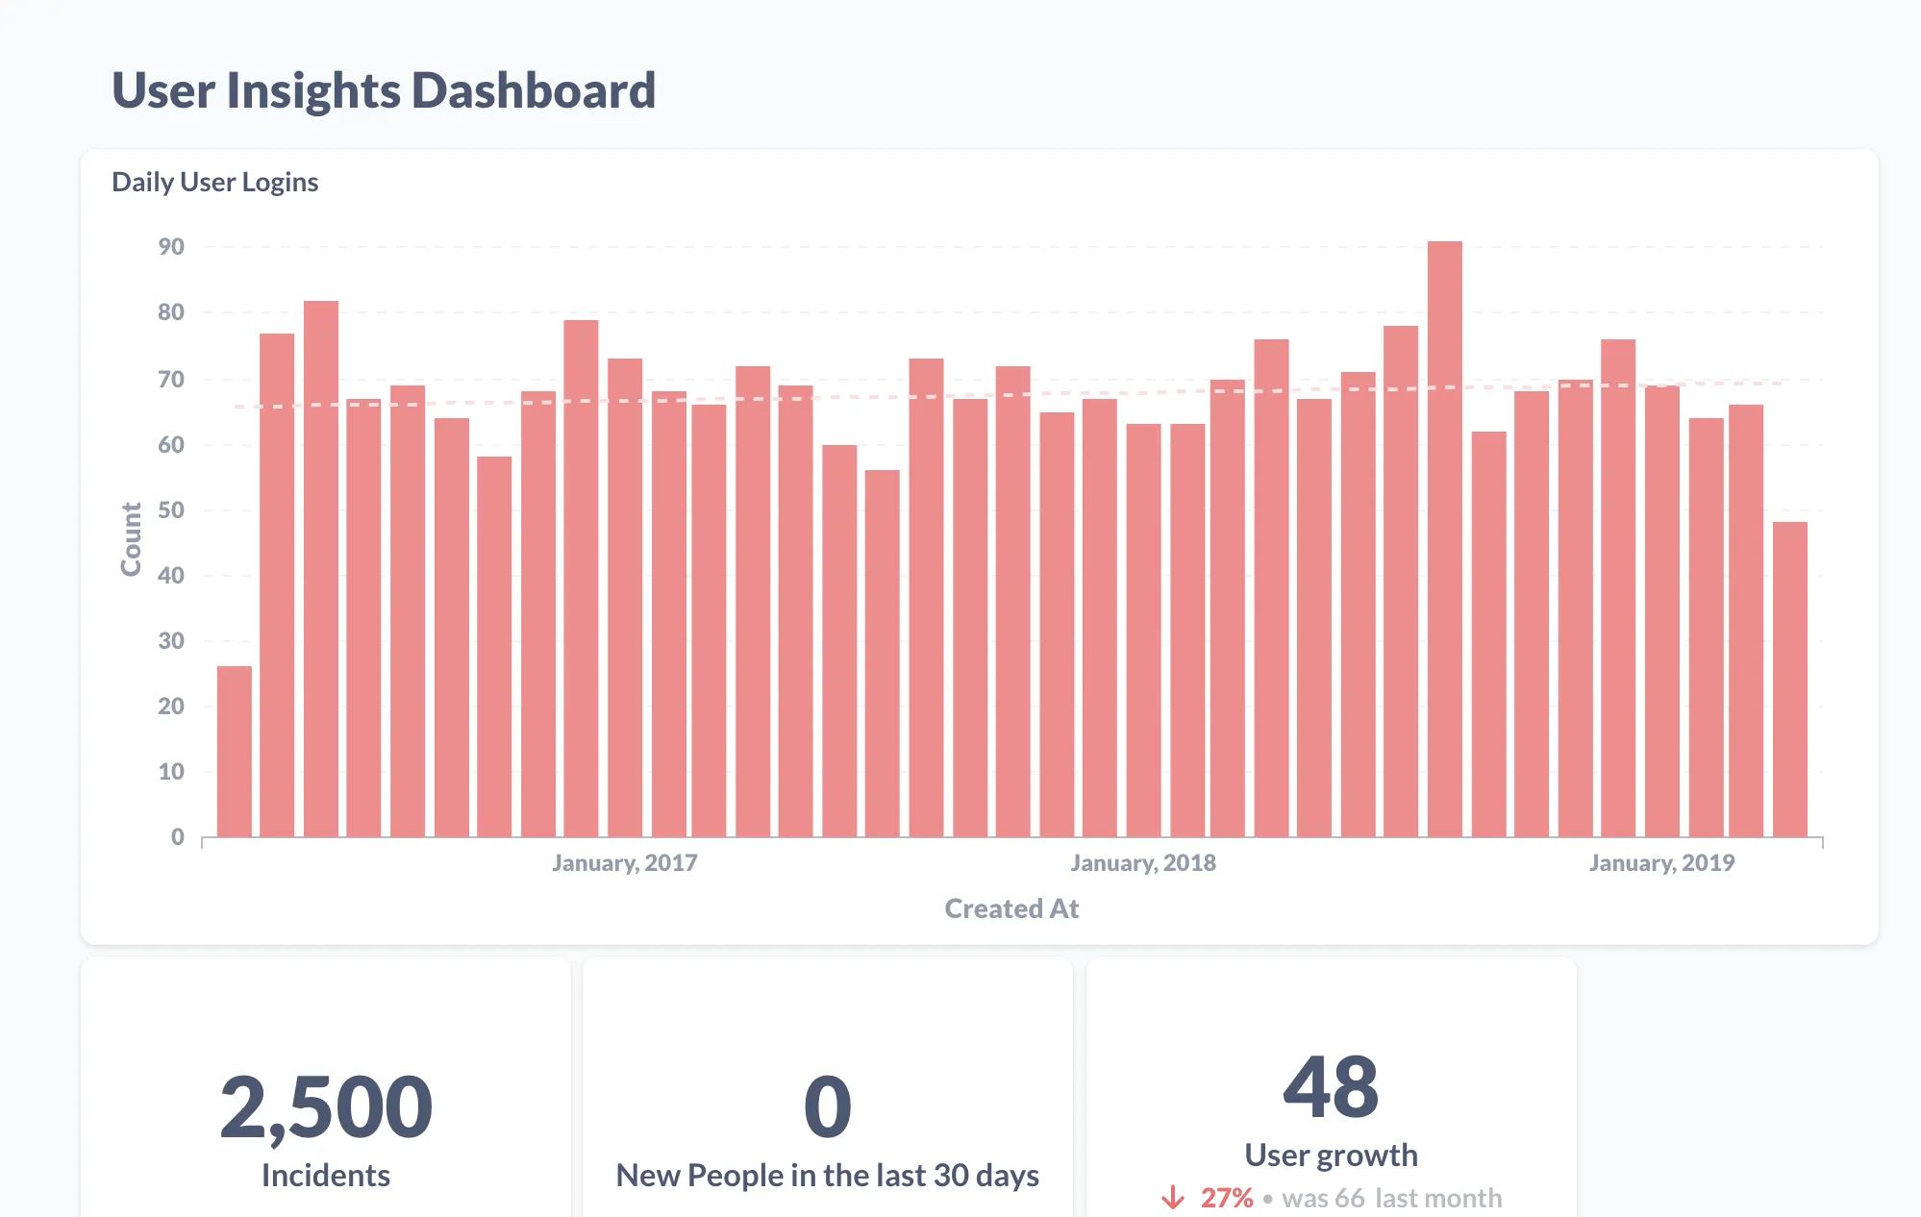The width and height of the screenshot is (1921, 1217).
Task: Click the 50 y-axis tick label
Action: point(171,510)
